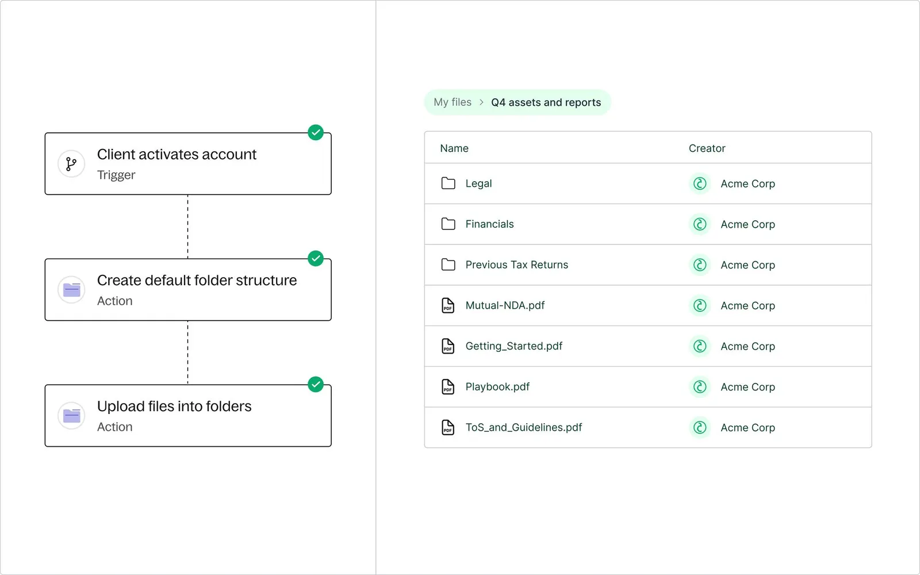Viewport: 920px width, 575px height.
Task: Click the Name column header
Action: [x=454, y=148]
